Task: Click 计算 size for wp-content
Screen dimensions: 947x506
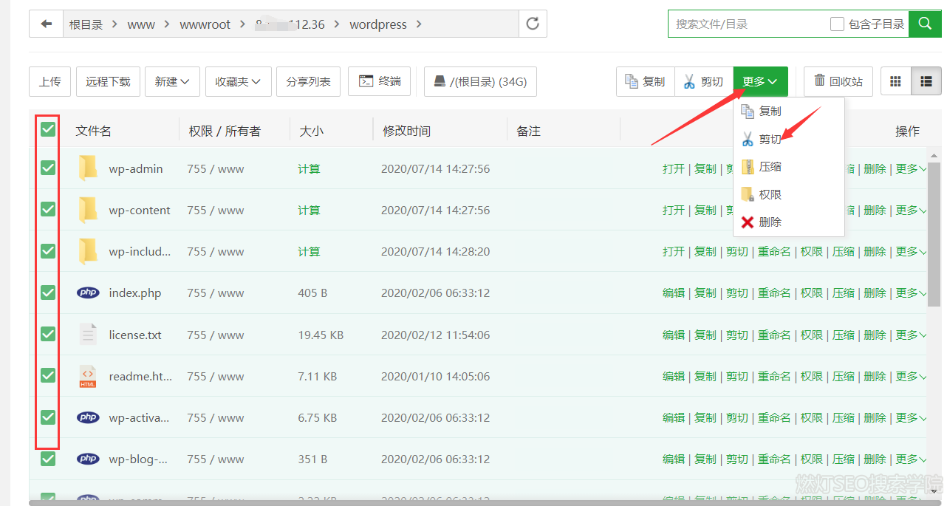Action: pos(309,210)
